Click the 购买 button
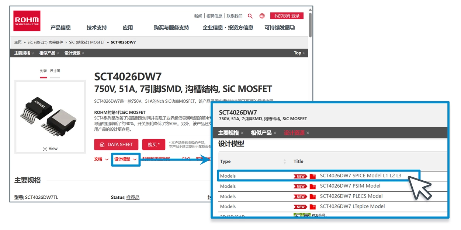The height and width of the screenshot is (230, 461). click(x=153, y=145)
